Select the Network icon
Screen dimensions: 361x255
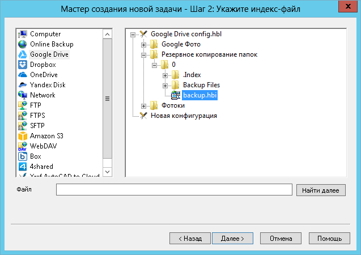click(x=23, y=95)
